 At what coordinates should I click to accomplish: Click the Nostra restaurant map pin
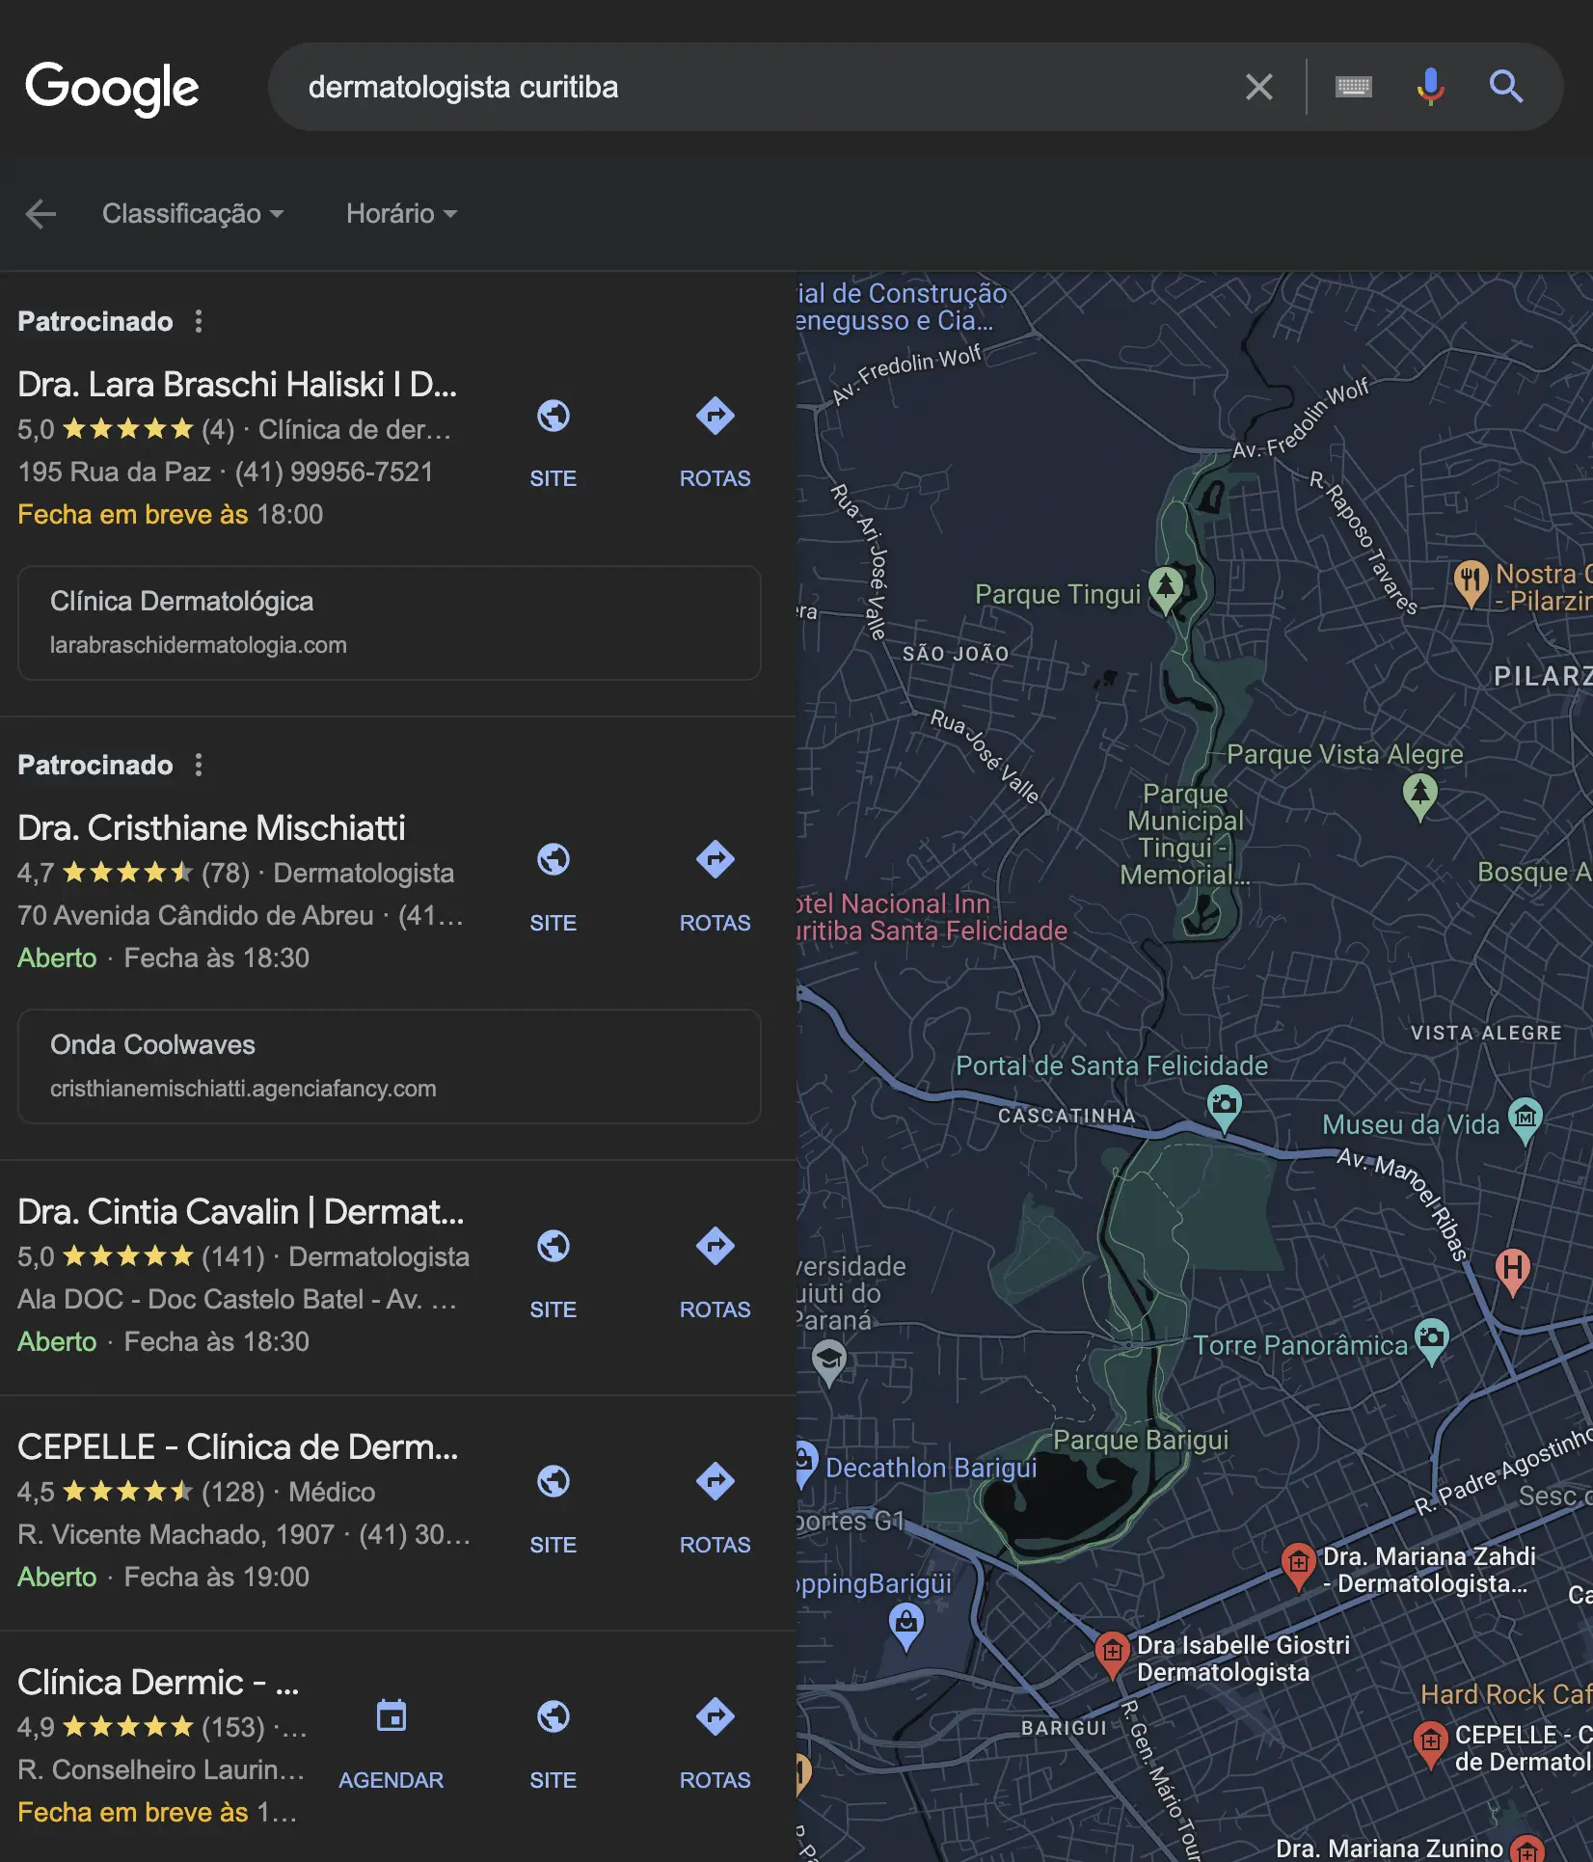pyautogui.click(x=1470, y=582)
